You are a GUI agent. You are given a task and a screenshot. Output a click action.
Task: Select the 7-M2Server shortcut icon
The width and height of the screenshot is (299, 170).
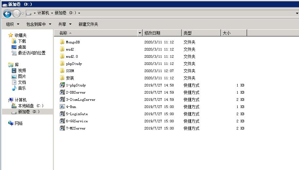(62, 128)
